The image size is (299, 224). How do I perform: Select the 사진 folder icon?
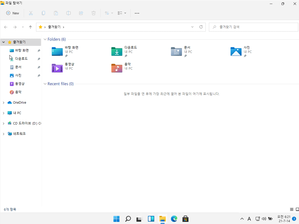pos(236,52)
